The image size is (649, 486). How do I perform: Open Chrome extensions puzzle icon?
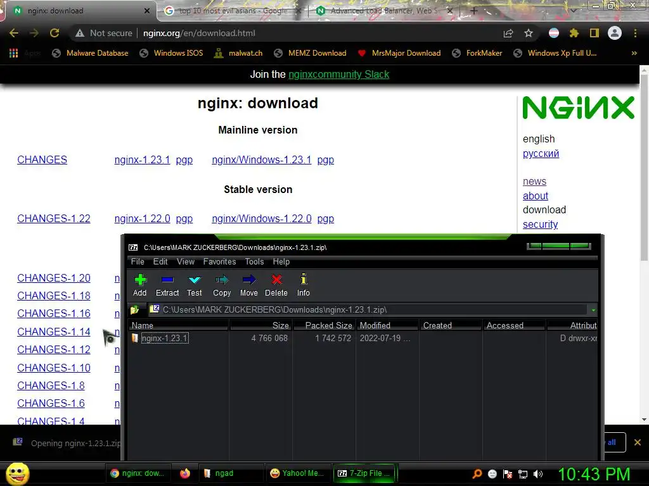pyautogui.click(x=574, y=33)
